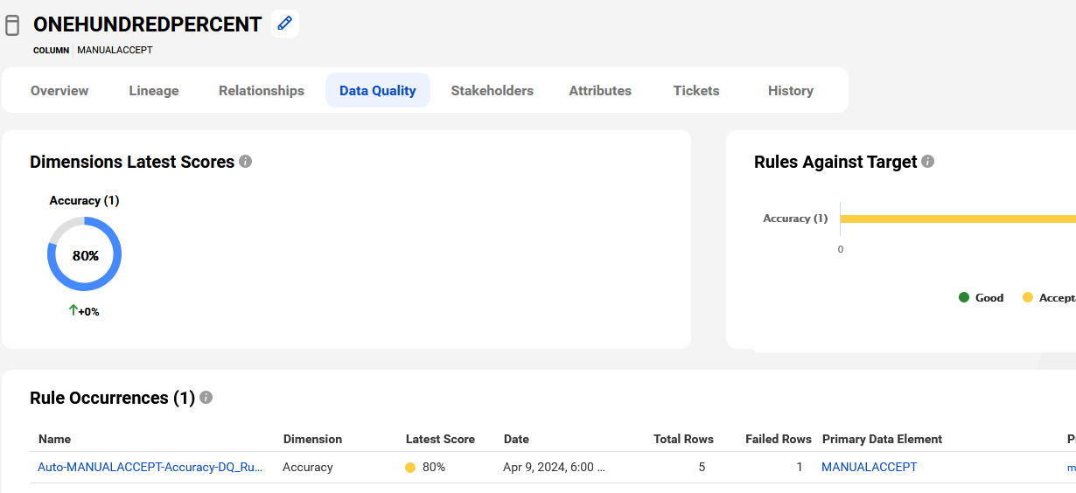The height and width of the screenshot is (493, 1076).
Task: Click the MANUALACCEPT breadcrumb under the title
Action: 115,51
